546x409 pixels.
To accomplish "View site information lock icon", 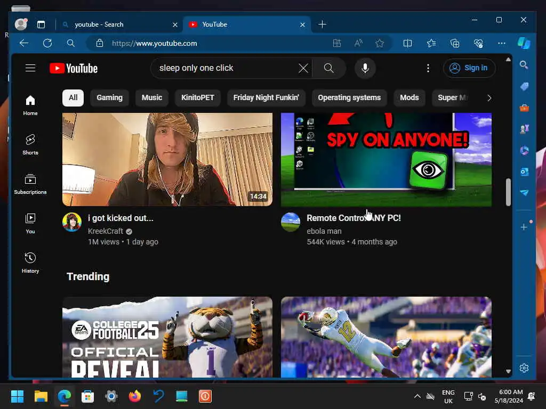I will [100, 43].
